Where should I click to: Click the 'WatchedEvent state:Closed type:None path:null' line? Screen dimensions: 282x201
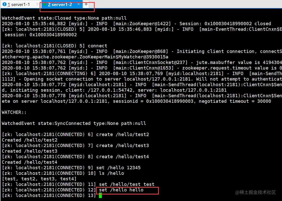(x=64, y=18)
